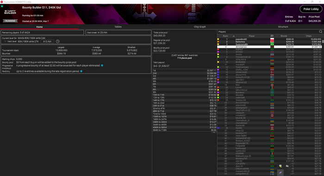The width and height of the screenshot is (324, 176).
Task: Sort players by the flag column header
Action: click(272, 36)
